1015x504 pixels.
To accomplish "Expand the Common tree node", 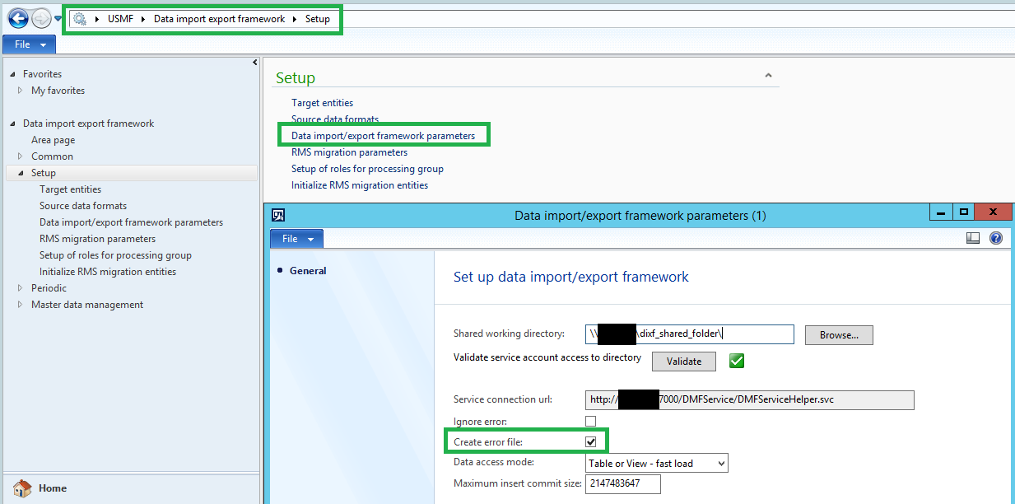I will 18,156.
